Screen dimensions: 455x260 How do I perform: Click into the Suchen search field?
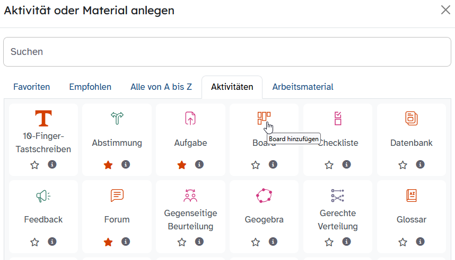pos(227,52)
